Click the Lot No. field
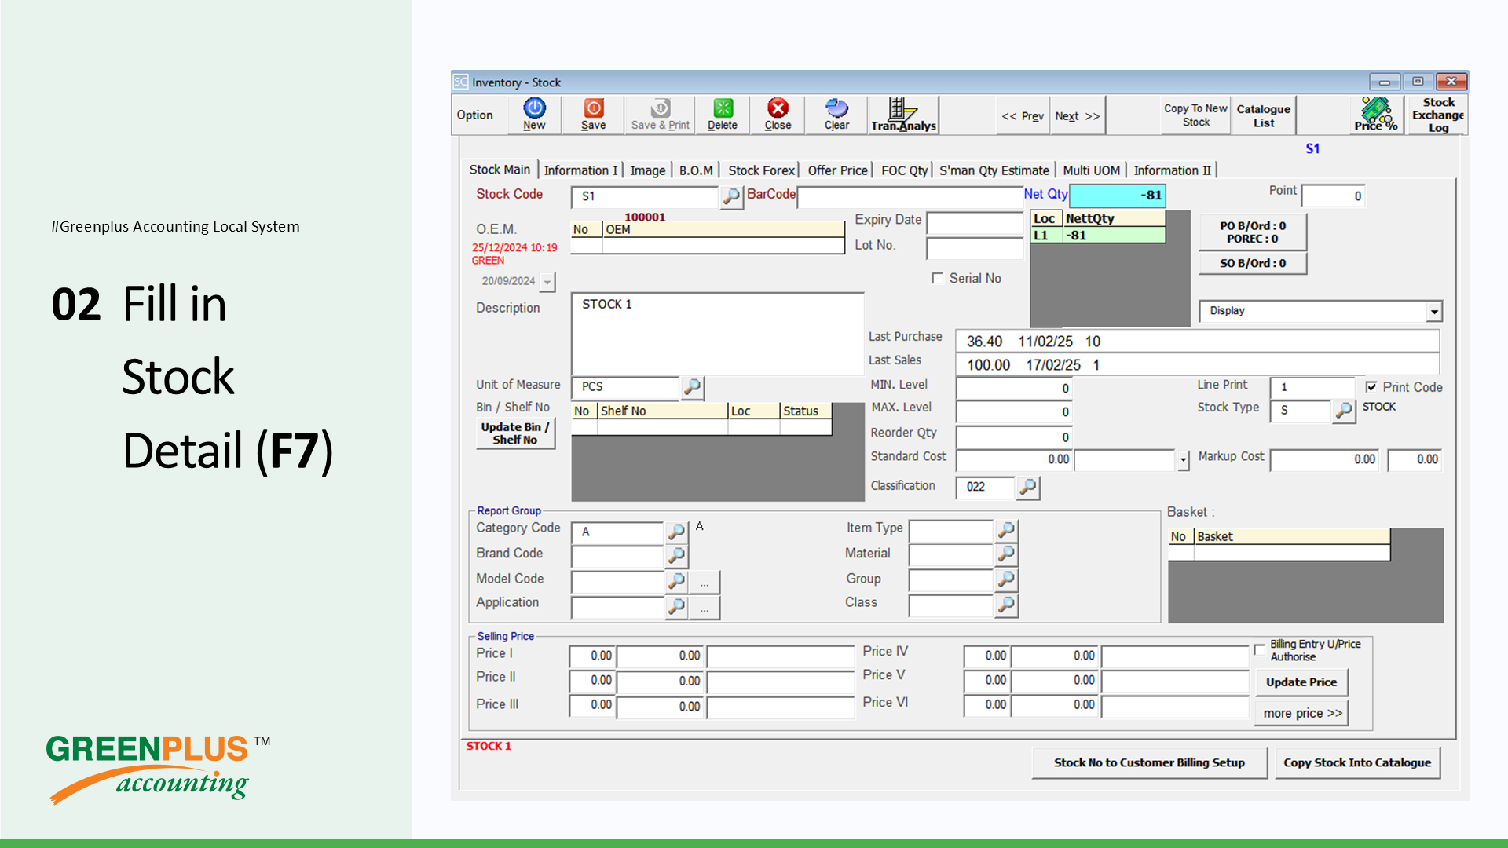Screen dimensions: 1508x848 click(975, 248)
